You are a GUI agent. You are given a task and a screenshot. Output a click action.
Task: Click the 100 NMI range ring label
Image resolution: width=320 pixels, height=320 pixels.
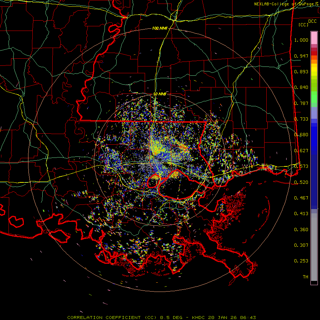click(x=160, y=28)
